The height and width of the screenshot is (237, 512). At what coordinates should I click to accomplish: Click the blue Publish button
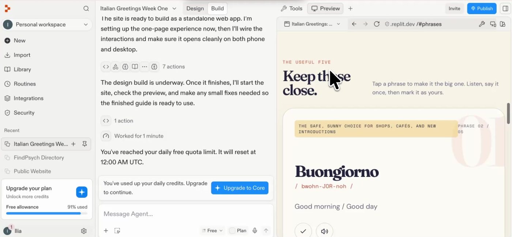(482, 8)
